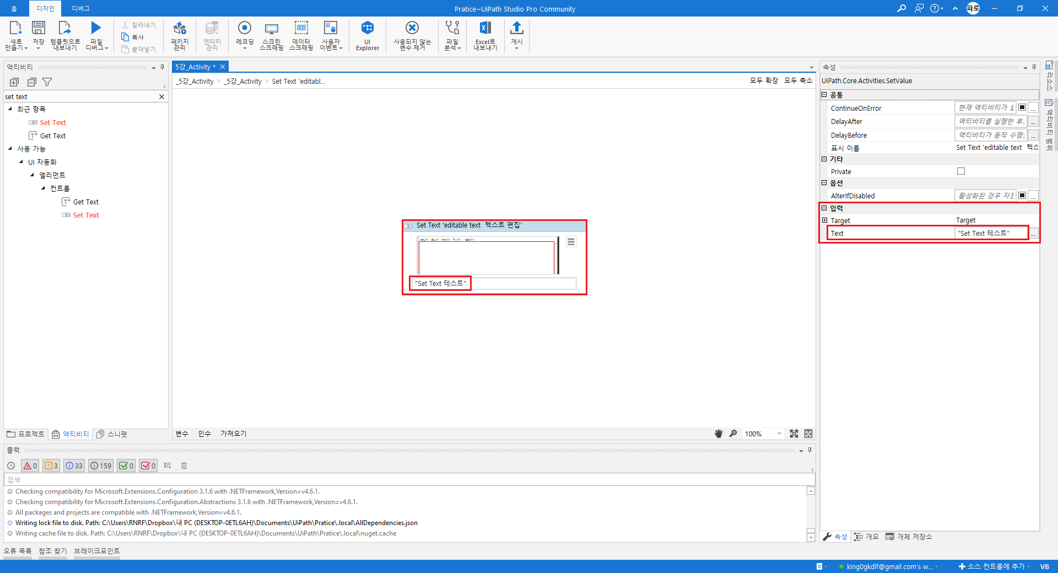Open the 변수 (Variables) panel
The image size is (1058, 573).
point(182,434)
